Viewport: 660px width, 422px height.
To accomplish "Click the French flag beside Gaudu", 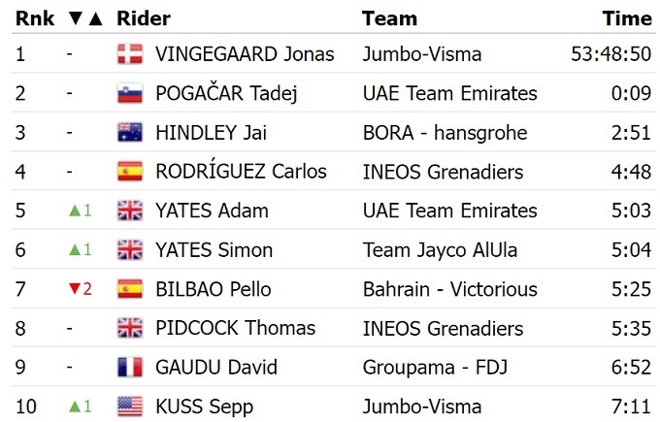I will (x=129, y=368).
